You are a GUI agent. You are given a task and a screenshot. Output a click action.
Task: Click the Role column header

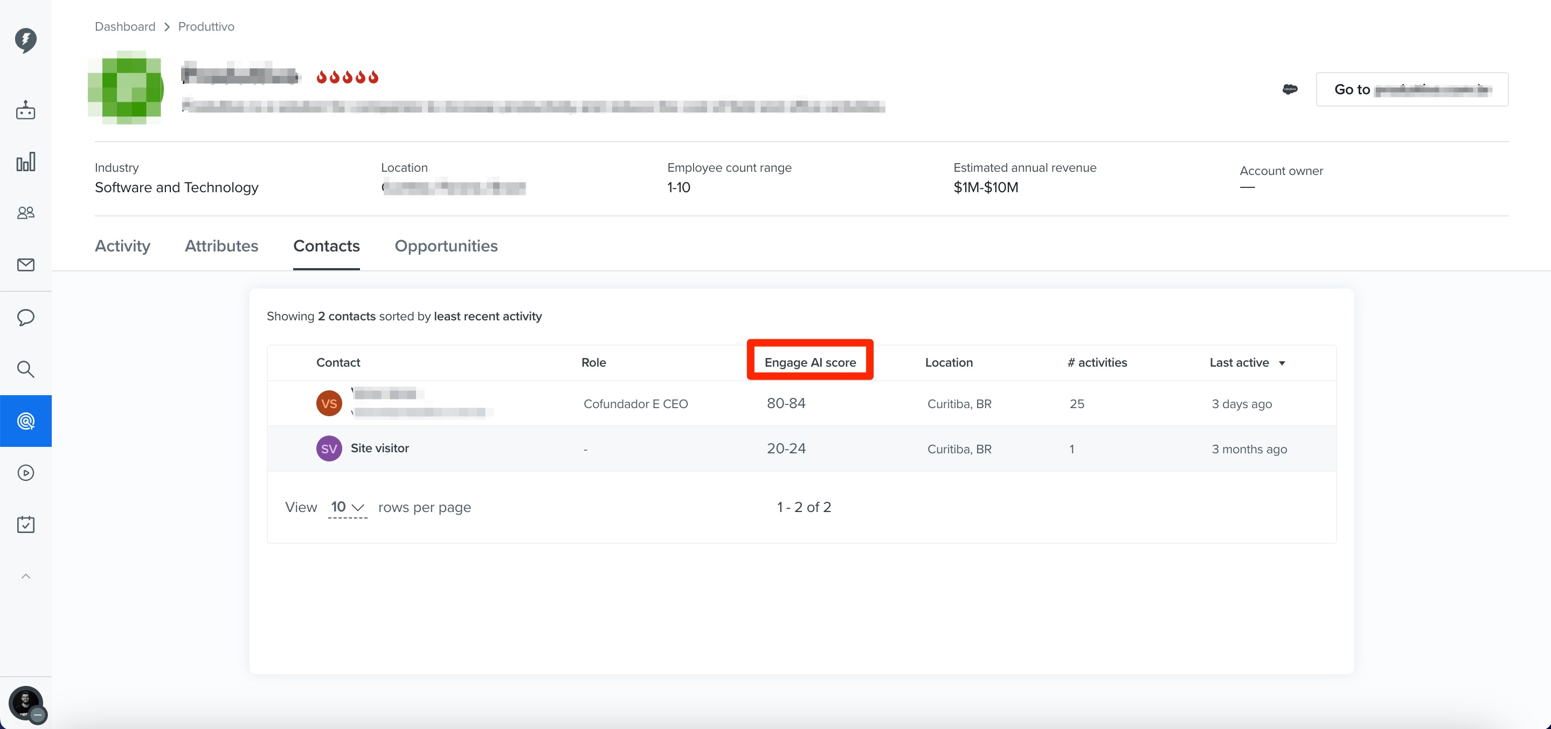pos(593,363)
